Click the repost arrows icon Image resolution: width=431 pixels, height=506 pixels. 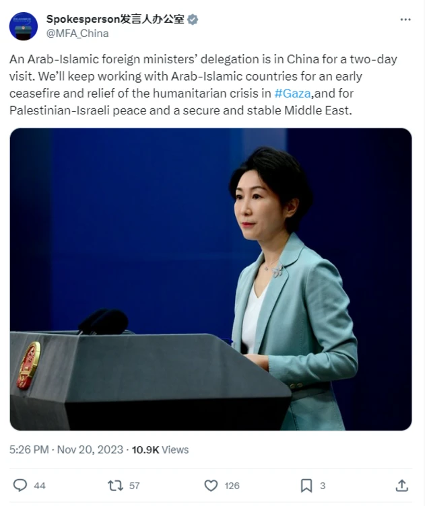click(x=115, y=485)
